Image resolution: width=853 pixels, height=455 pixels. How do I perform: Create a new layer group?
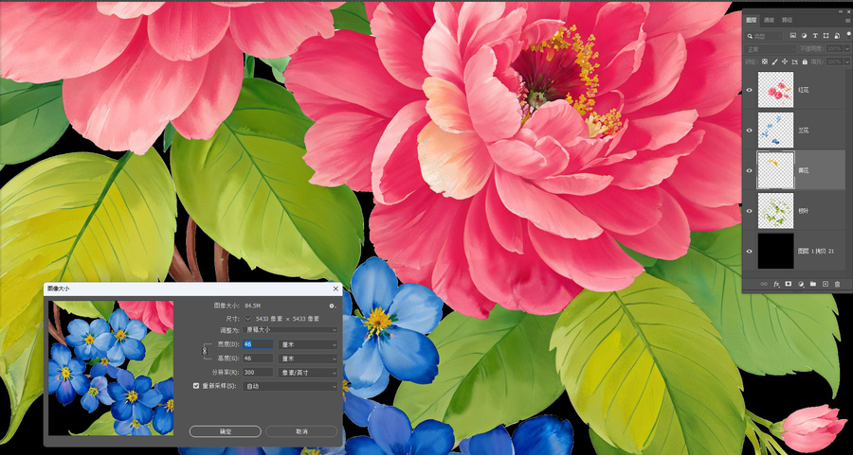coord(813,284)
